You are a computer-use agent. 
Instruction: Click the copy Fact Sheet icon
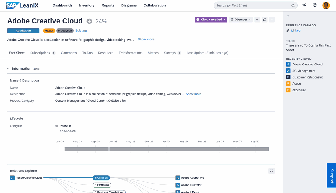pos(265,19)
